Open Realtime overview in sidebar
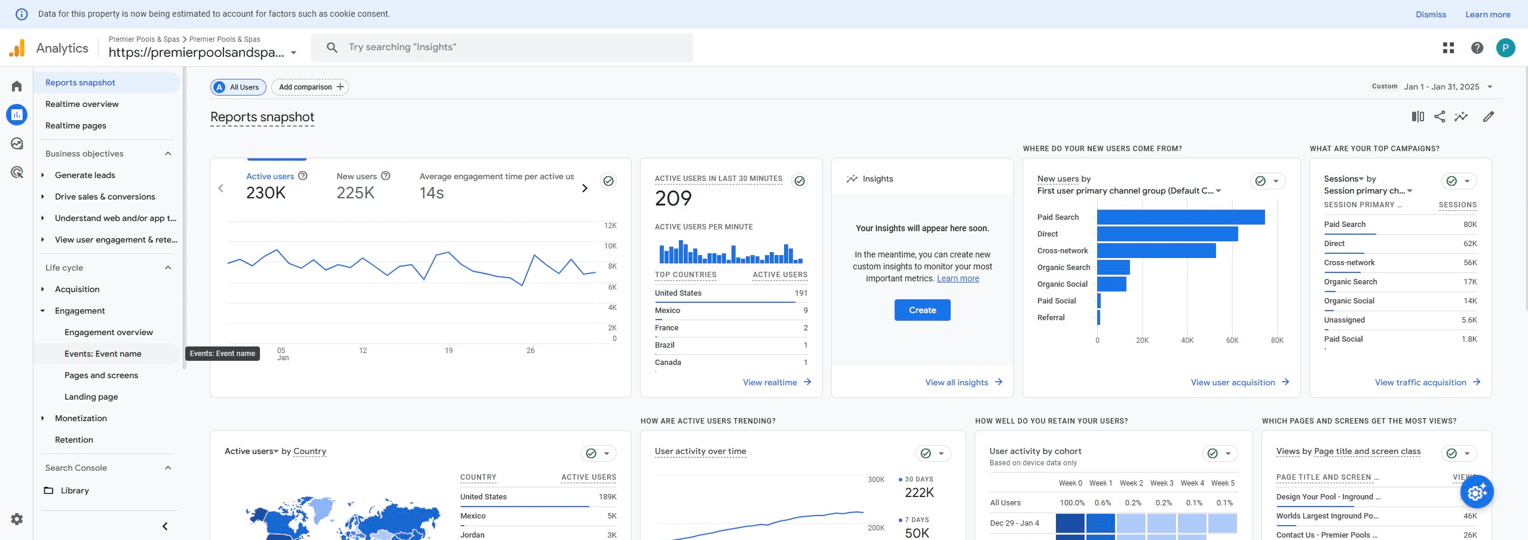The image size is (1528, 540). (x=82, y=104)
